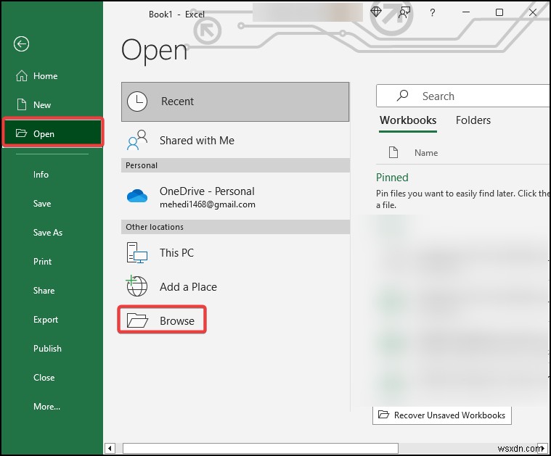
Task: Select OneDrive - Personal location
Action: click(235, 197)
